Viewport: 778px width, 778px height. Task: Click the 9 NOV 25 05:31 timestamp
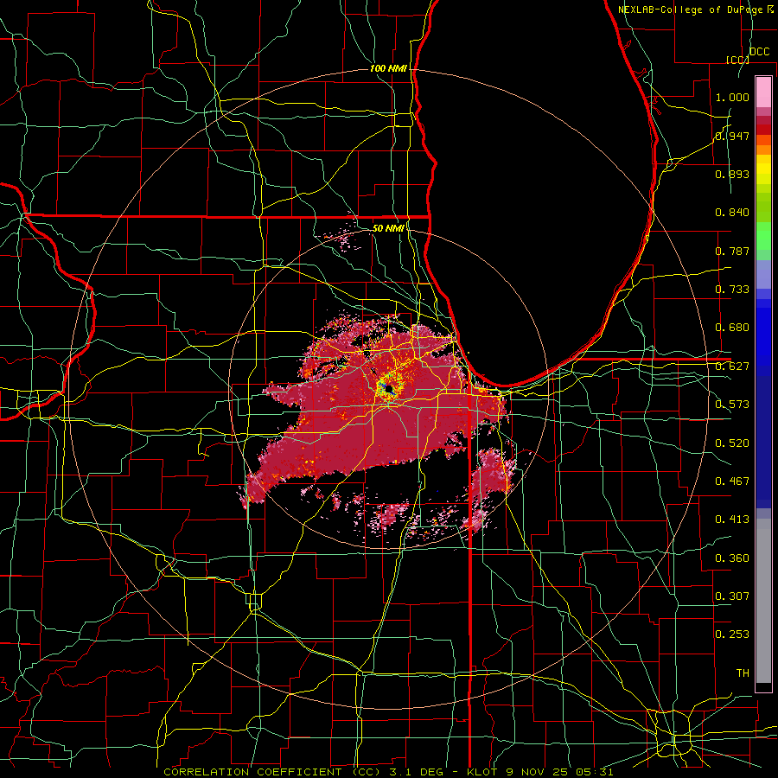559,772
